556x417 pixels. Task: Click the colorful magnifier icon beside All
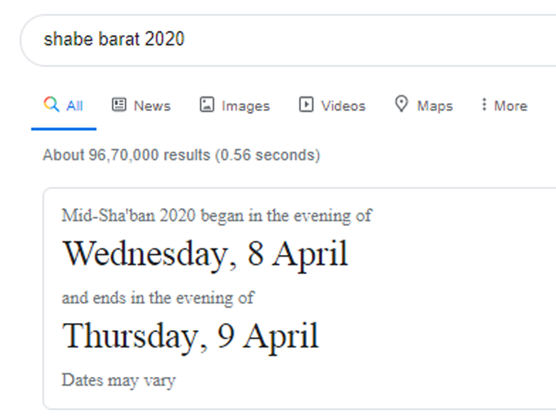52,105
